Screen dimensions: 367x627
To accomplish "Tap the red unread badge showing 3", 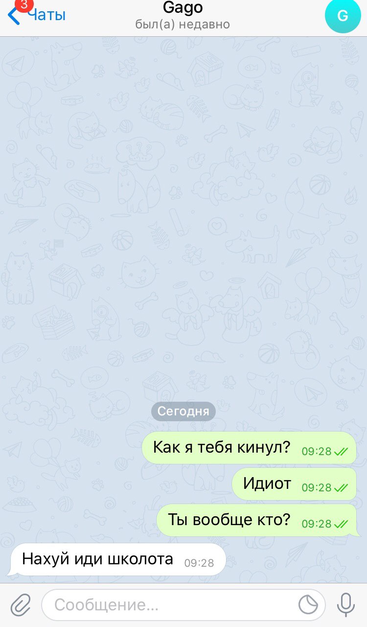I will point(22,5).
